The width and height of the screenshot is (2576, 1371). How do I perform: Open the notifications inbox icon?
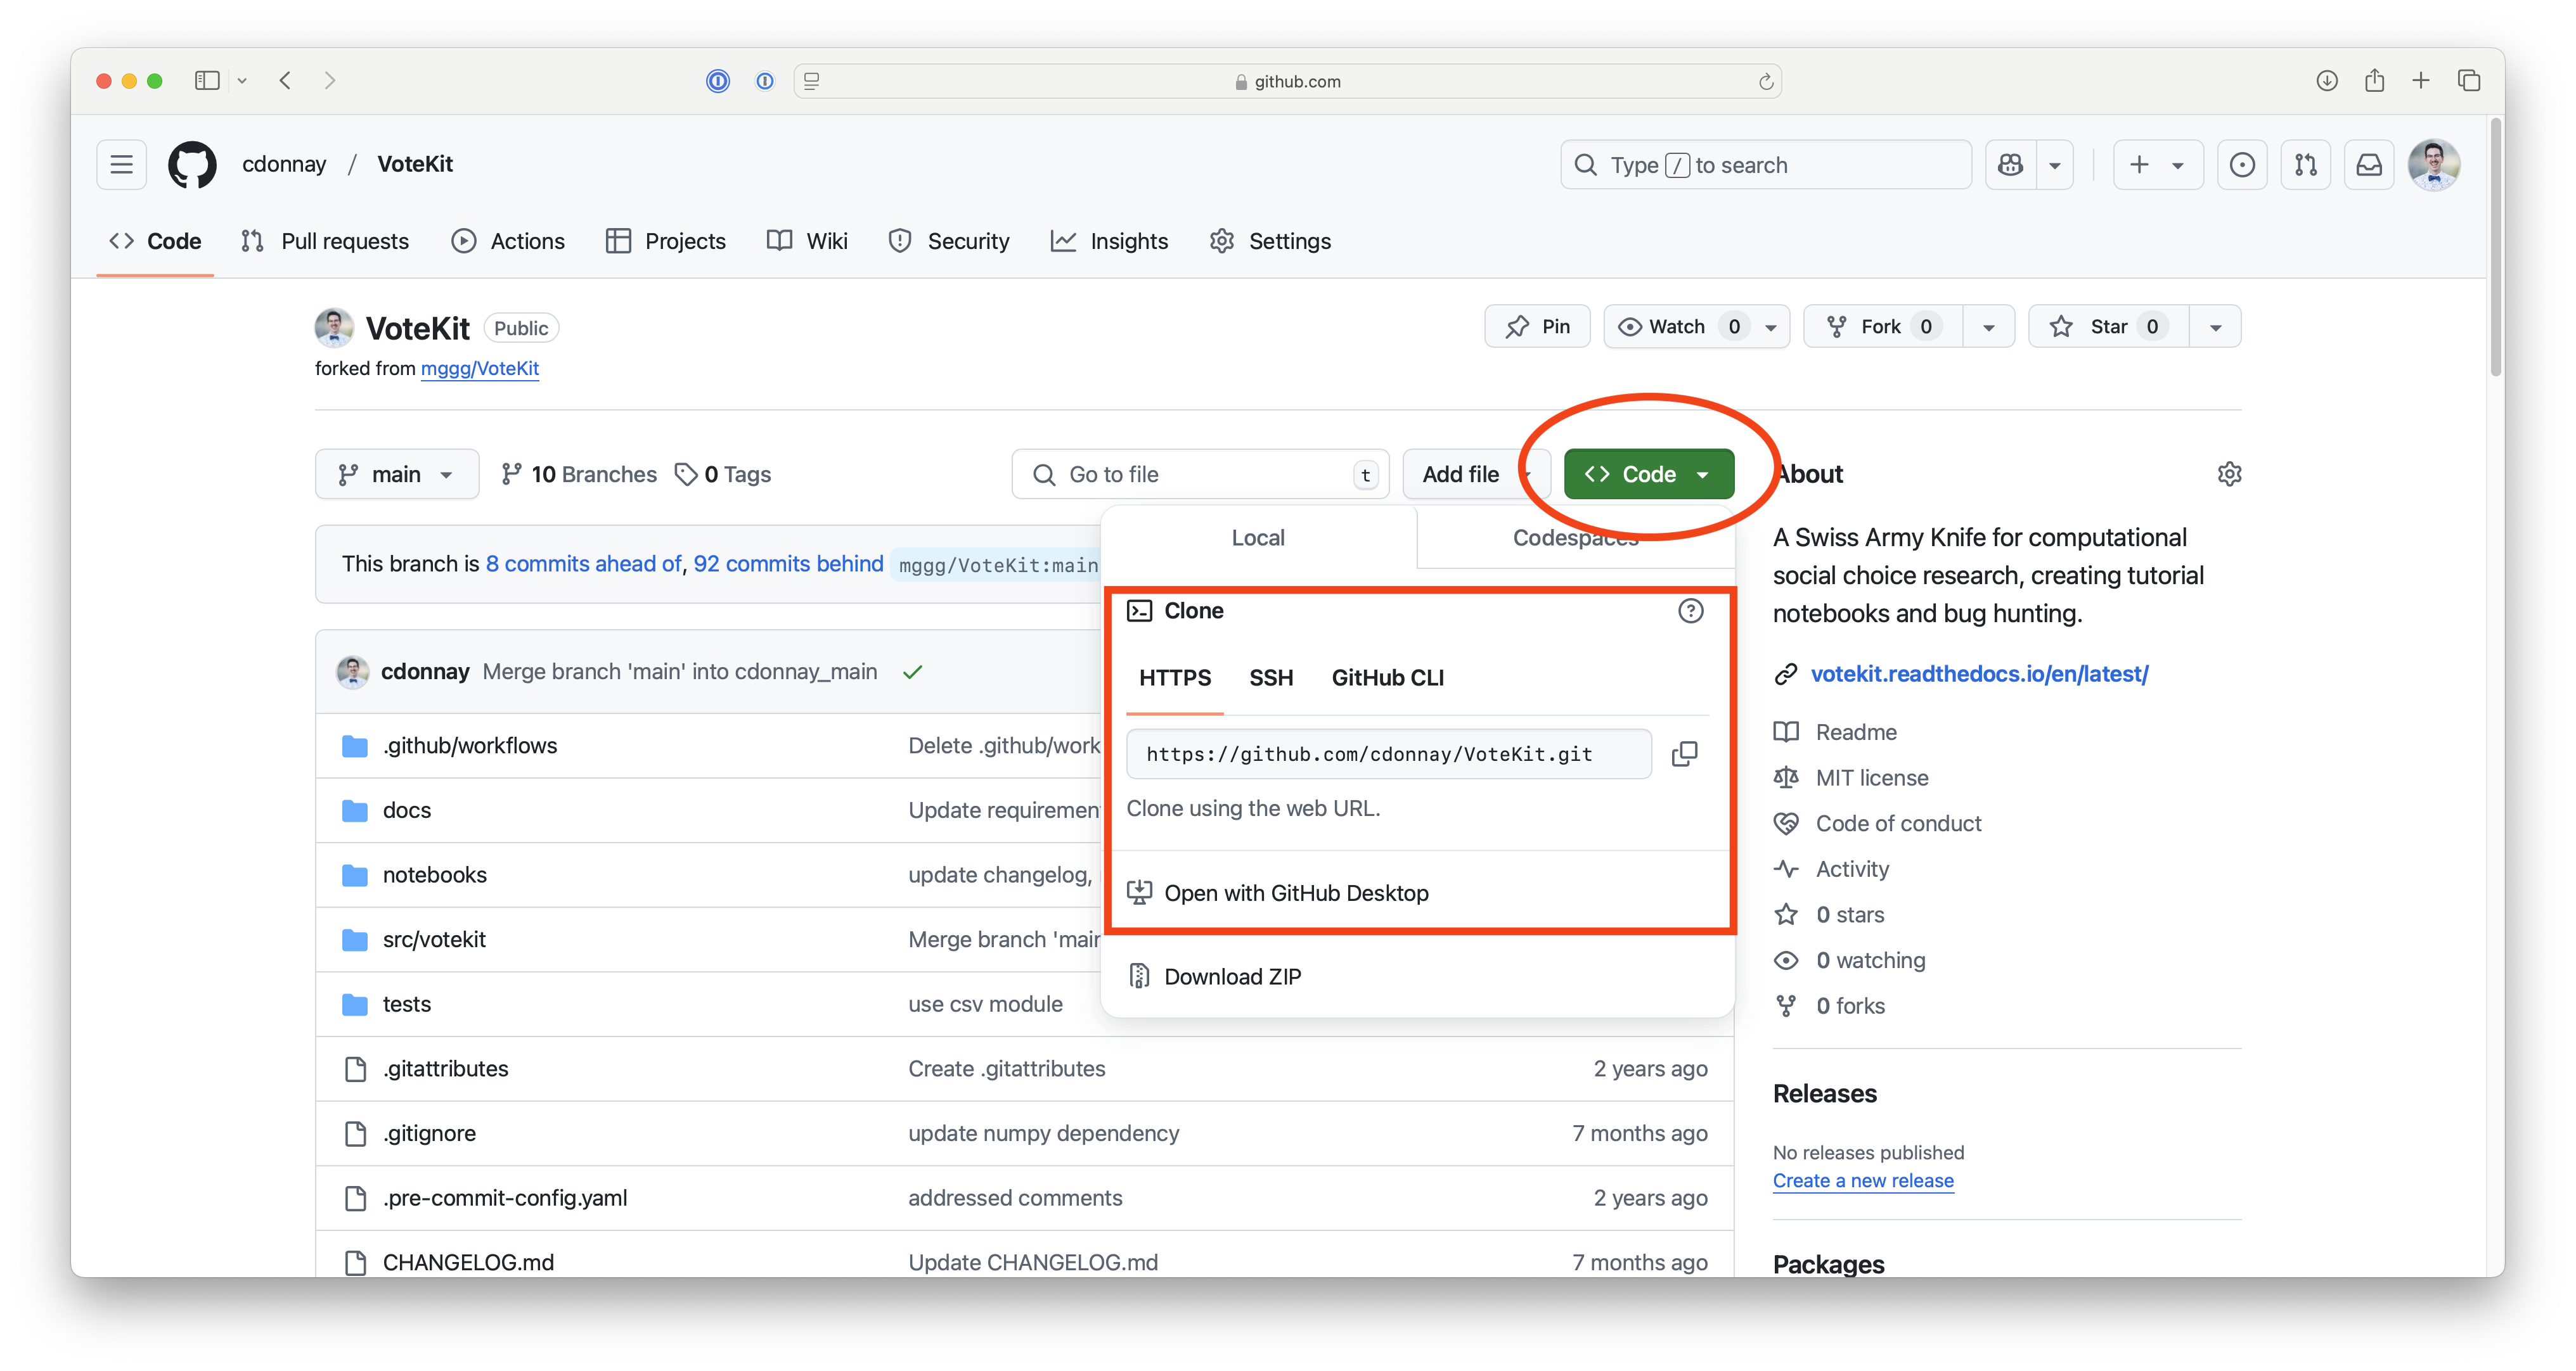[x=2369, y=165]
